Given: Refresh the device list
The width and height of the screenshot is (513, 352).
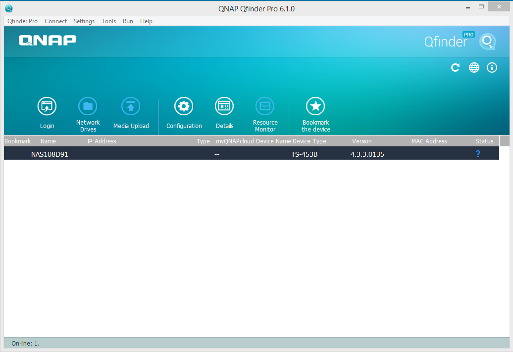Looking at the screenshot, I should (455, 68).
